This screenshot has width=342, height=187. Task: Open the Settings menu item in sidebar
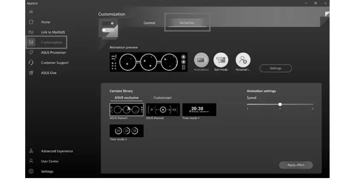point(47,172)
